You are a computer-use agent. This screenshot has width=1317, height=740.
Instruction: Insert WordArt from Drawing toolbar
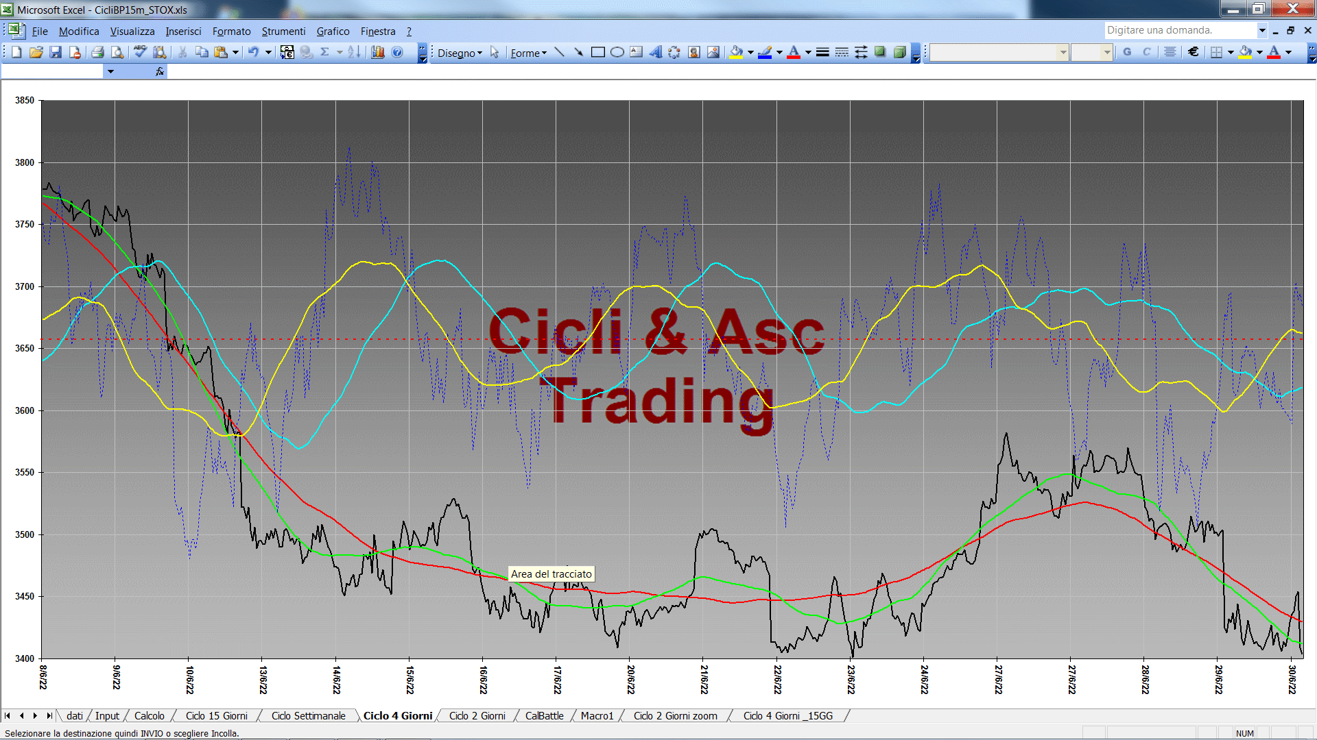click(x=655, y=52)
